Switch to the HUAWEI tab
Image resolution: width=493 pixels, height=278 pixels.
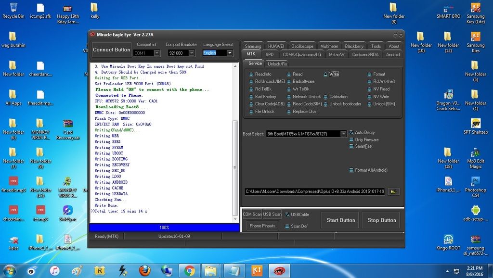pos(276,46)
